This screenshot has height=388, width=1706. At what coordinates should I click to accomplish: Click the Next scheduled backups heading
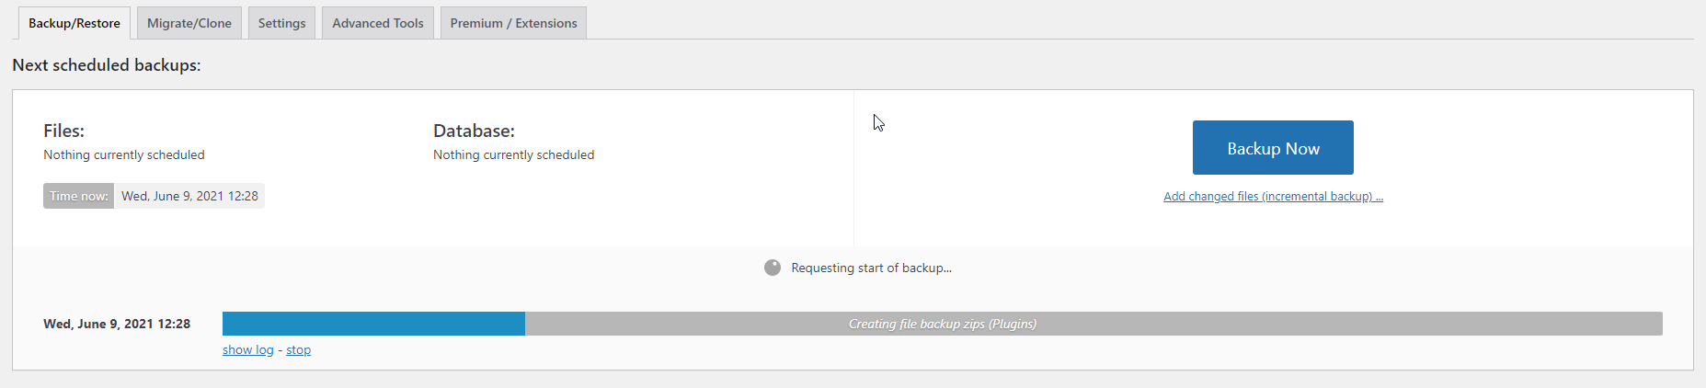(x=107, y=65)
